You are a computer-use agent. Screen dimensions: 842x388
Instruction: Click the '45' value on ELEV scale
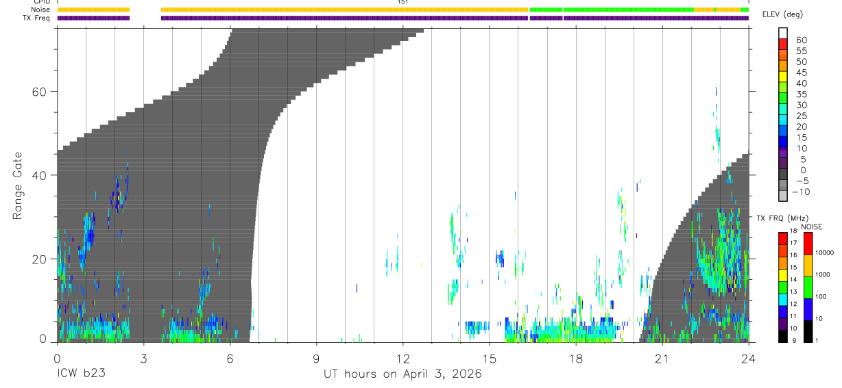pyautogui.click(x=801, y=73)
